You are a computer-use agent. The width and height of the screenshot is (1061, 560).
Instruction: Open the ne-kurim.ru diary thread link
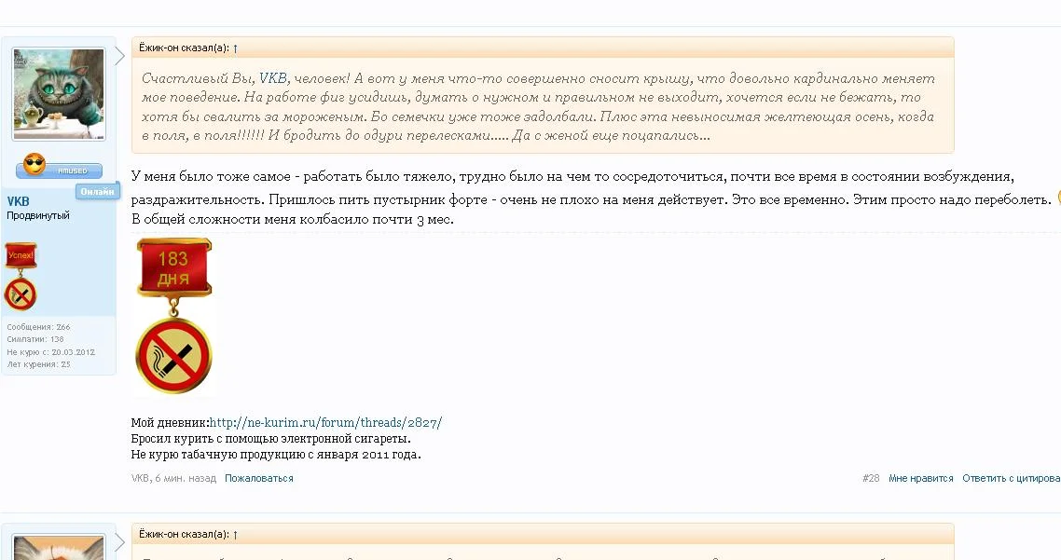325,423
